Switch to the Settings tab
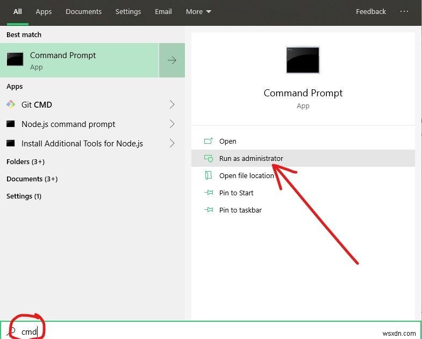422x339 pixels. click(128, 12)
